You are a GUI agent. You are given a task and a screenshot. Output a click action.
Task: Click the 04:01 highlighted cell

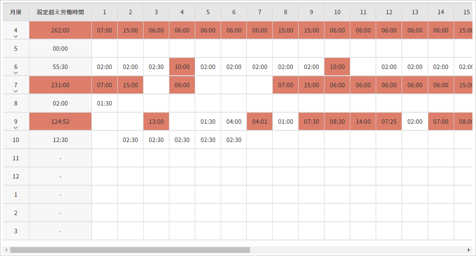coord(259,122)
